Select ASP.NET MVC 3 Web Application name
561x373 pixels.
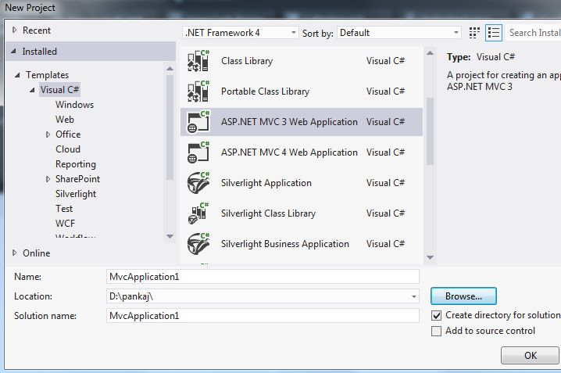click(289, 122)
